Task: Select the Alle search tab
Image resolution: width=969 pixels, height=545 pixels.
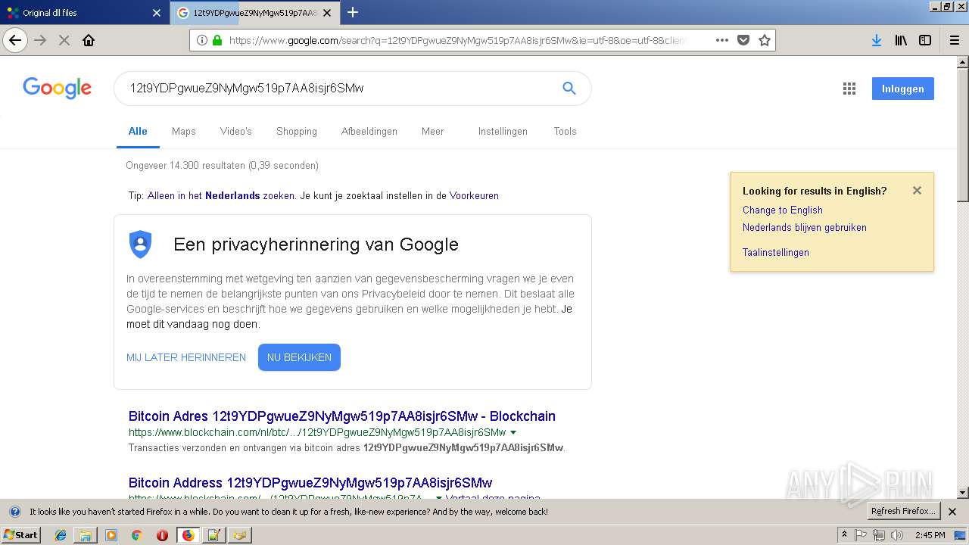Action: 138,131
